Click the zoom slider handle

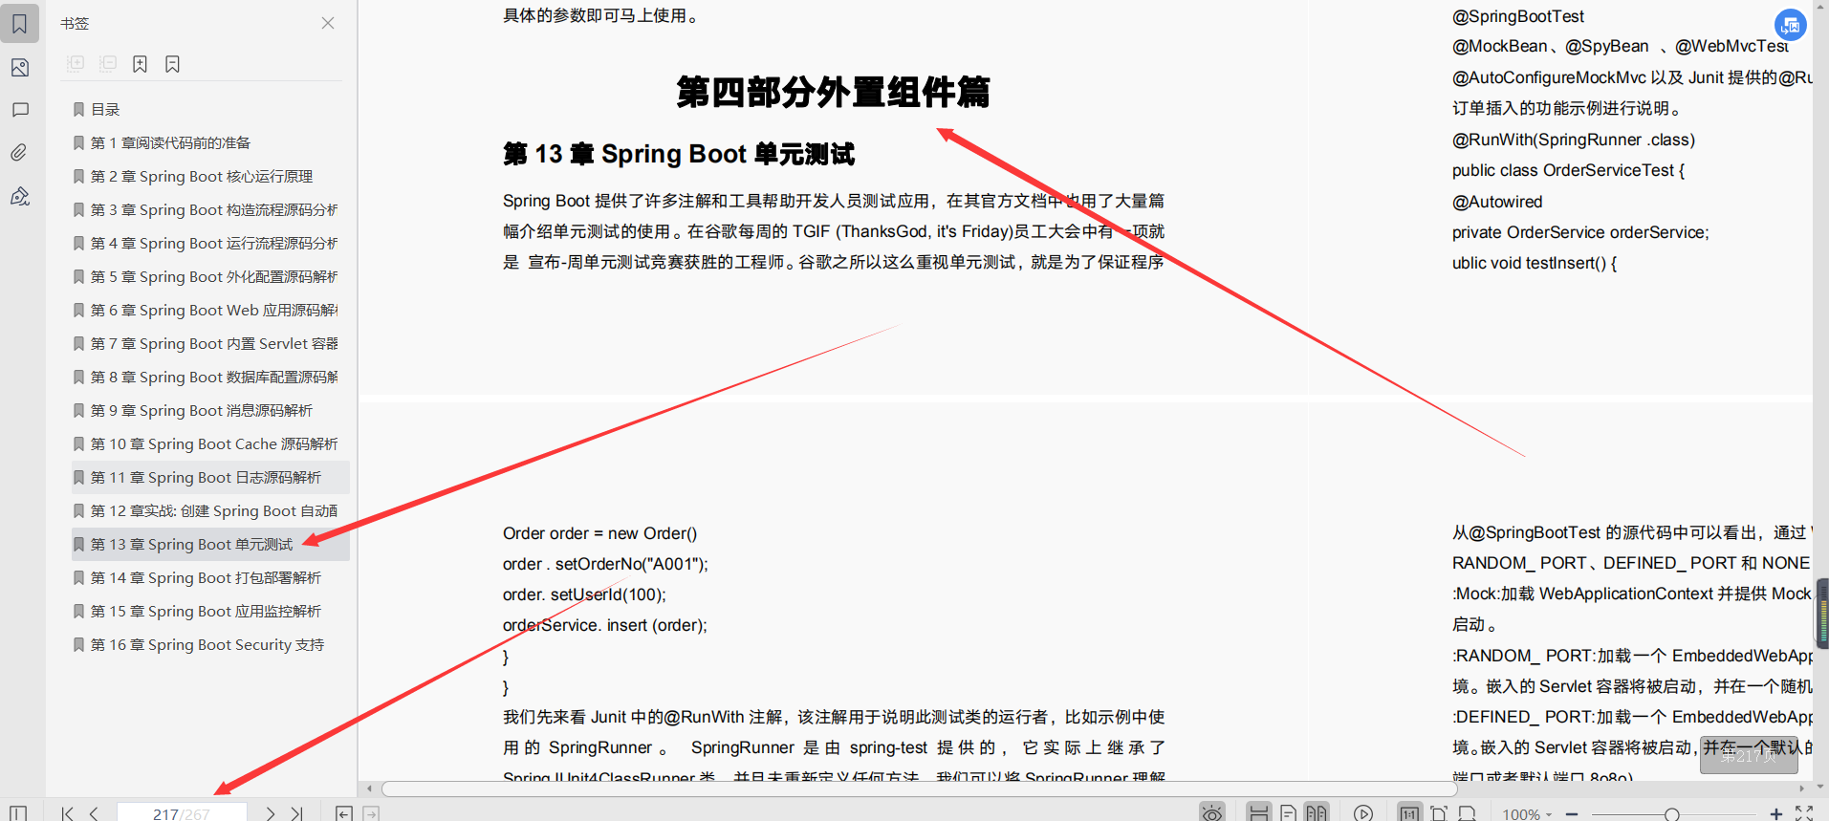pyautogui.click(x=1671, y=814)
